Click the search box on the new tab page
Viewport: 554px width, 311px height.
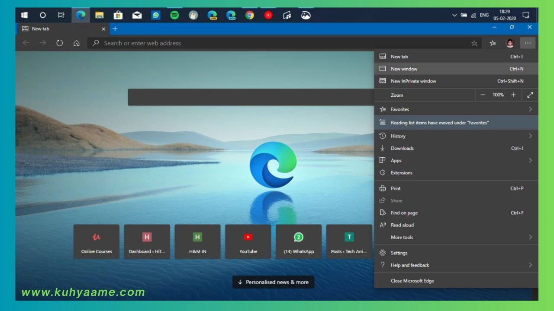pyautogui.click(x=251, y=97)
